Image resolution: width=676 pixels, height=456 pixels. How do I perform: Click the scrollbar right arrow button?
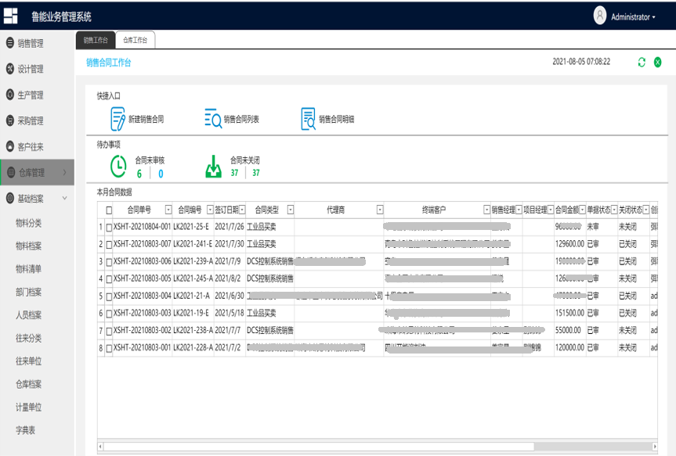pyautogui.click(x=654, y=447)
